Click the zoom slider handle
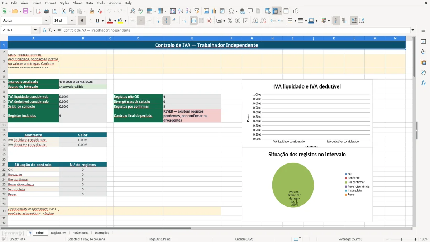Screen dimensions: 430x242 point(401,239)
